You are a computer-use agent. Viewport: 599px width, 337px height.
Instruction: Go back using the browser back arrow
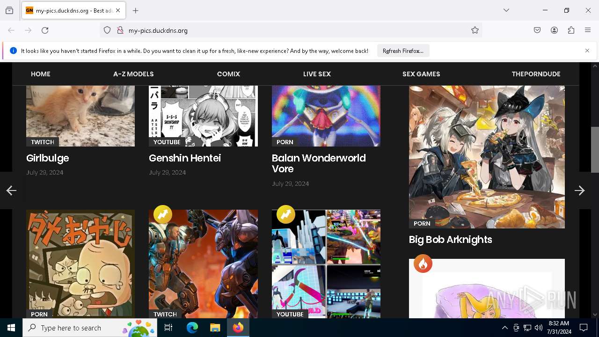(x=11, y=30)
